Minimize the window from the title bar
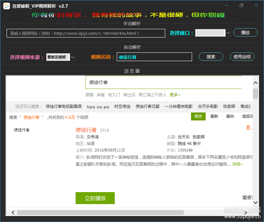The height and width of the screenshot is (222, 264). [x=227, y=5]
